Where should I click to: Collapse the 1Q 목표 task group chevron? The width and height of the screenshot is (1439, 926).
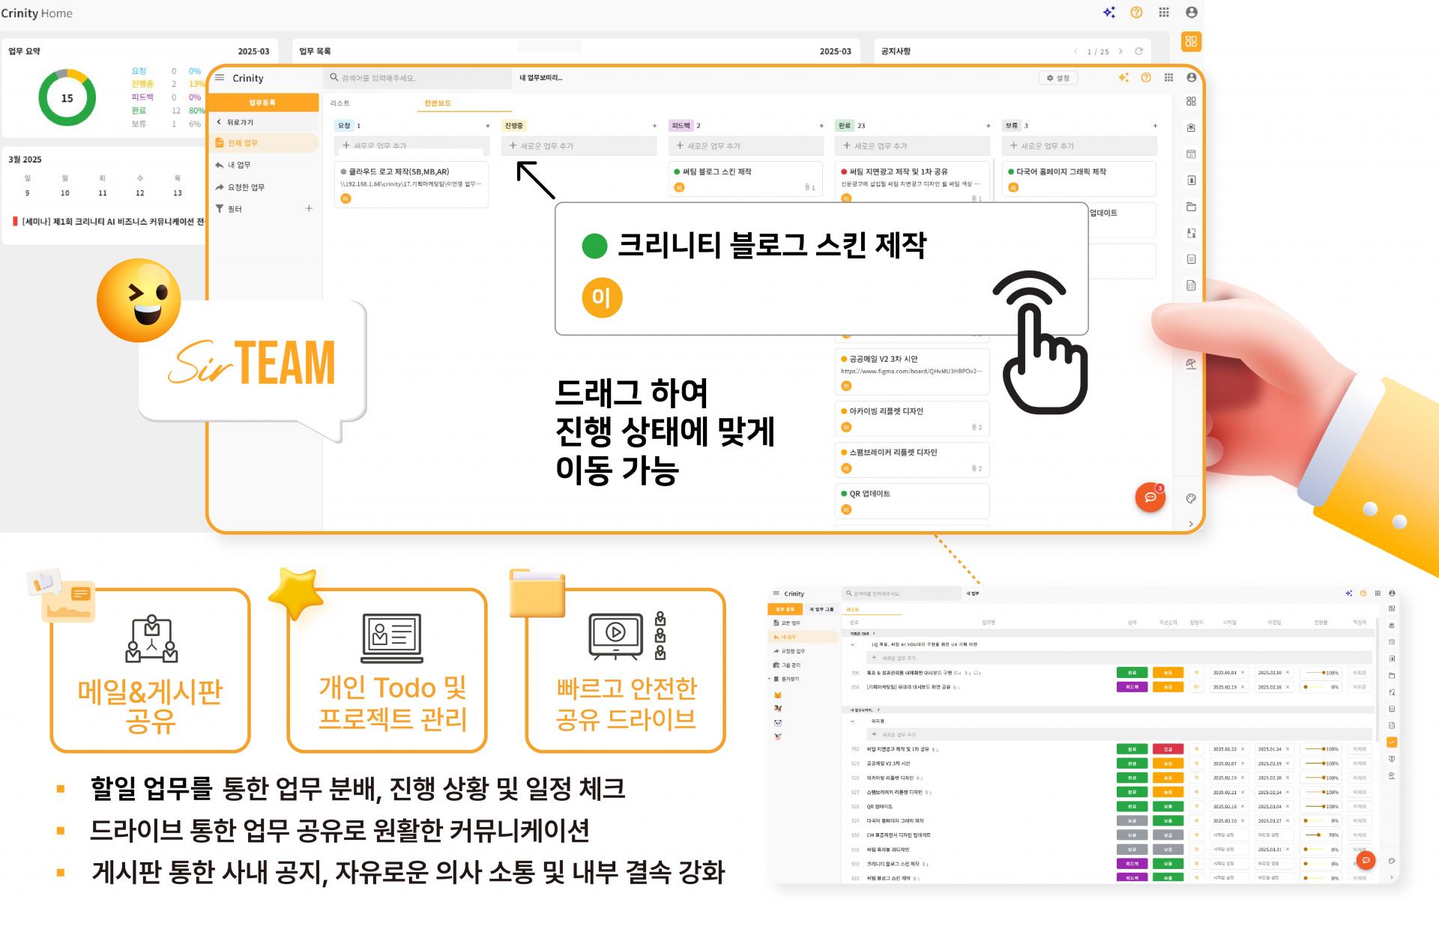852,644
